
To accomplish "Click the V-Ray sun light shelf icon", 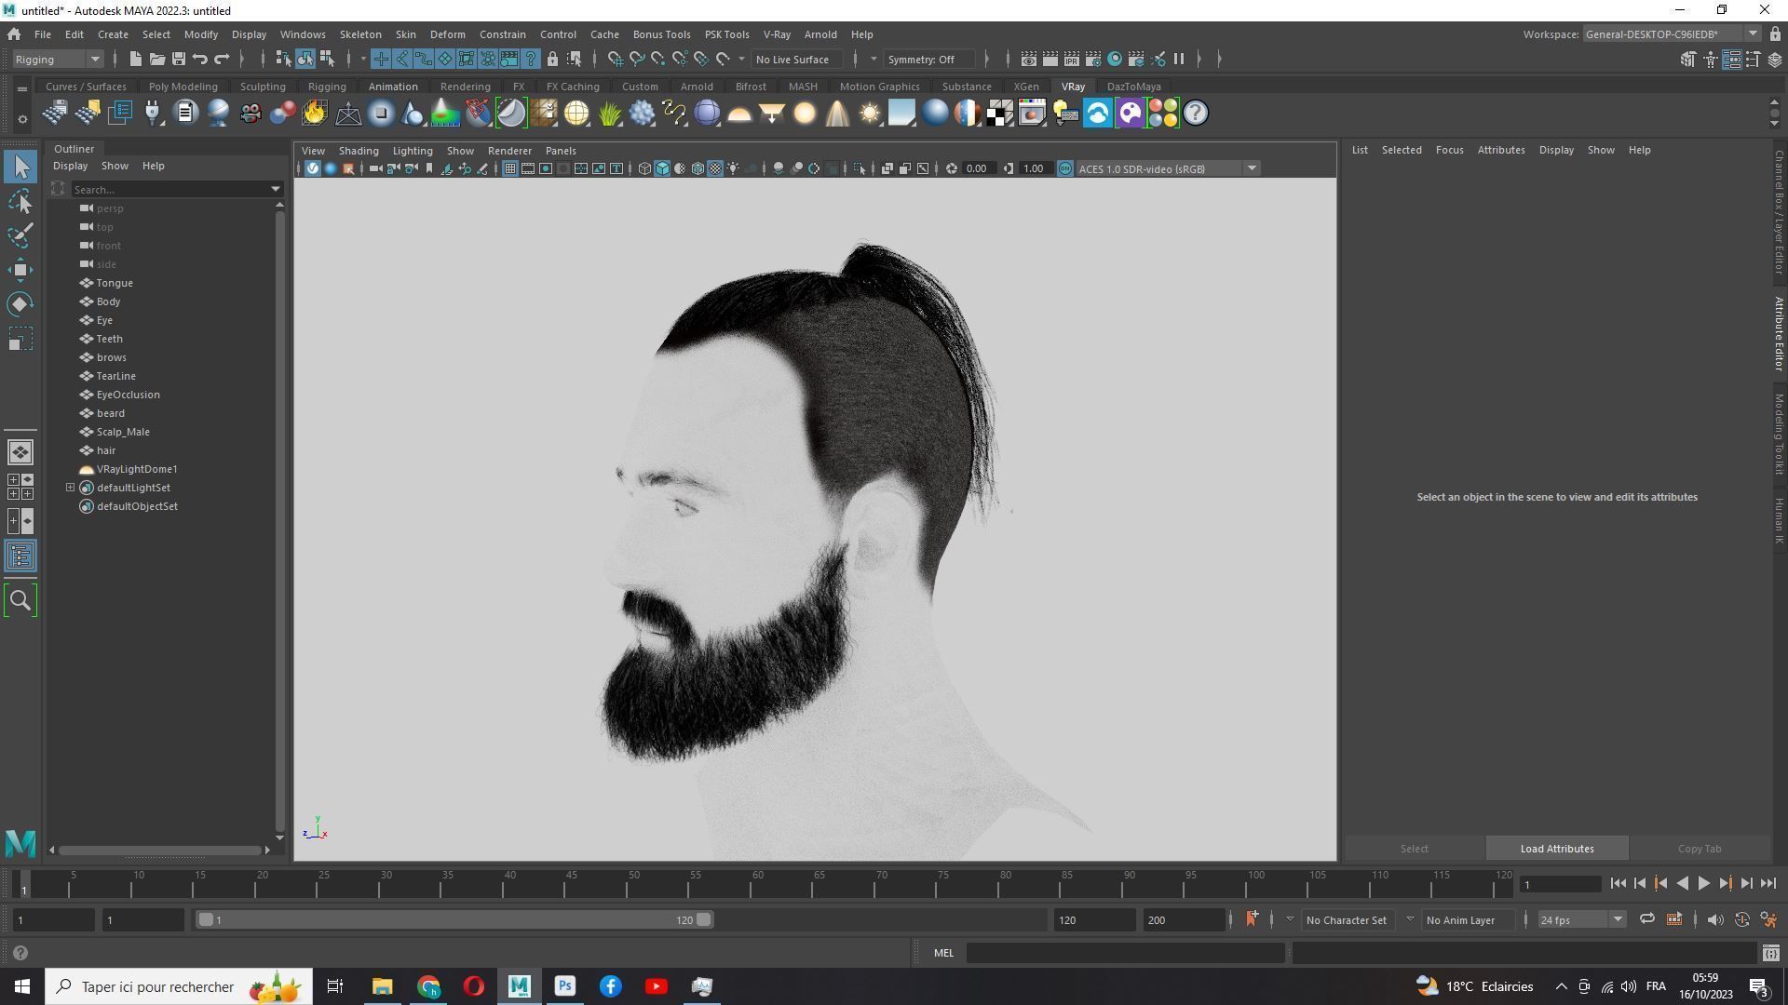I will point(870,114).
